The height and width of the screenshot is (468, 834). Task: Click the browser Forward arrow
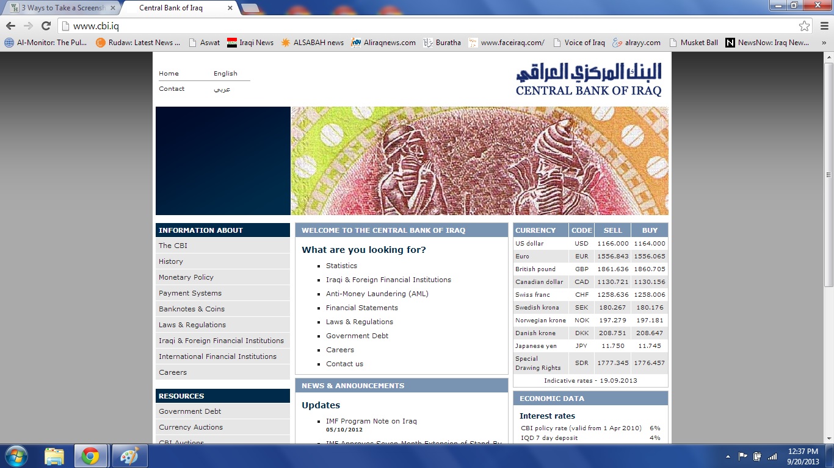point(28,26)
